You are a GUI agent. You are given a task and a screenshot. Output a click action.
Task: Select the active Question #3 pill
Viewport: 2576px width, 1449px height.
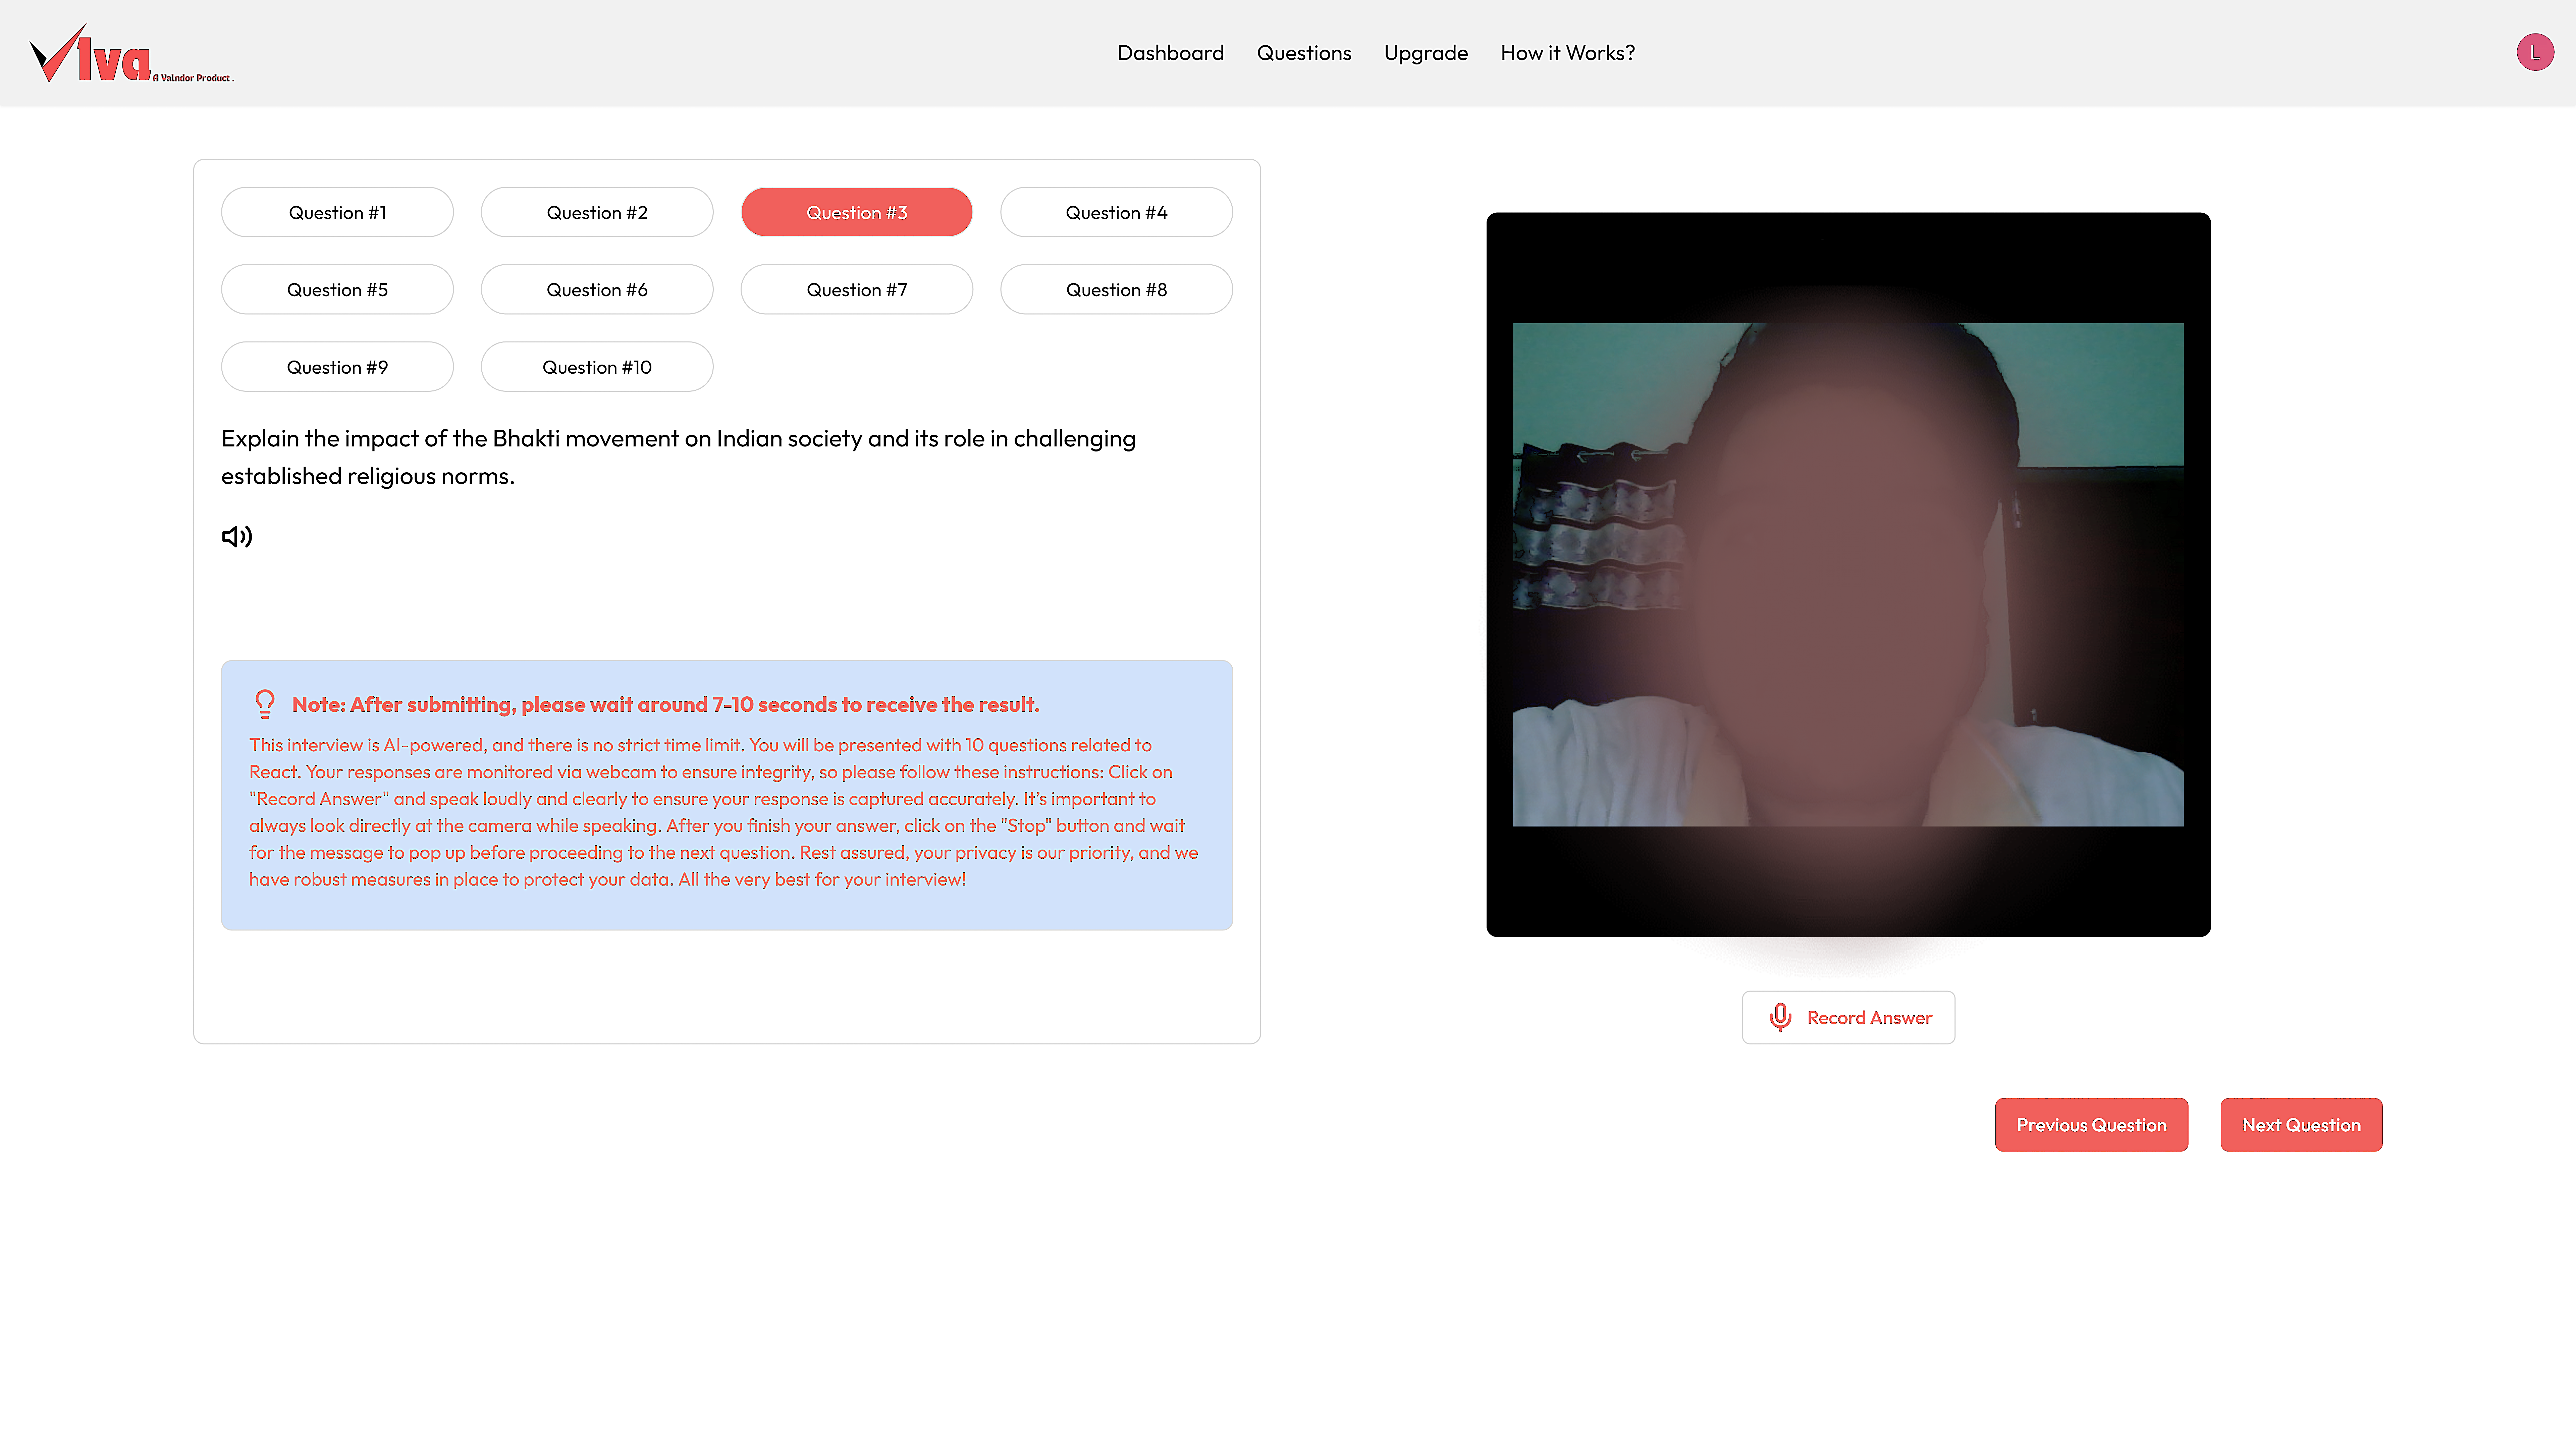coord(857,212)
